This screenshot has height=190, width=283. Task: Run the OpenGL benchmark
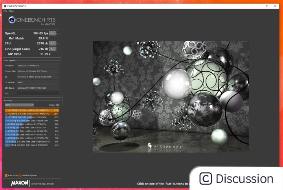click(x=53, y=33)
